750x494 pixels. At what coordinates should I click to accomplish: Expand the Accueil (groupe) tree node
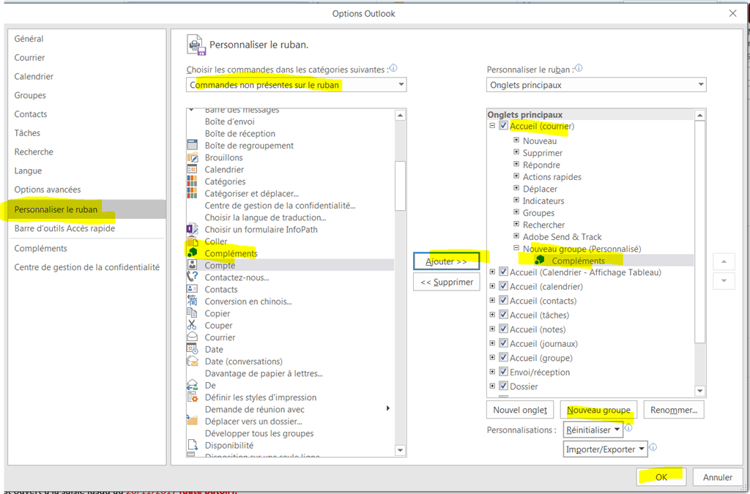[x=492, y=357]
